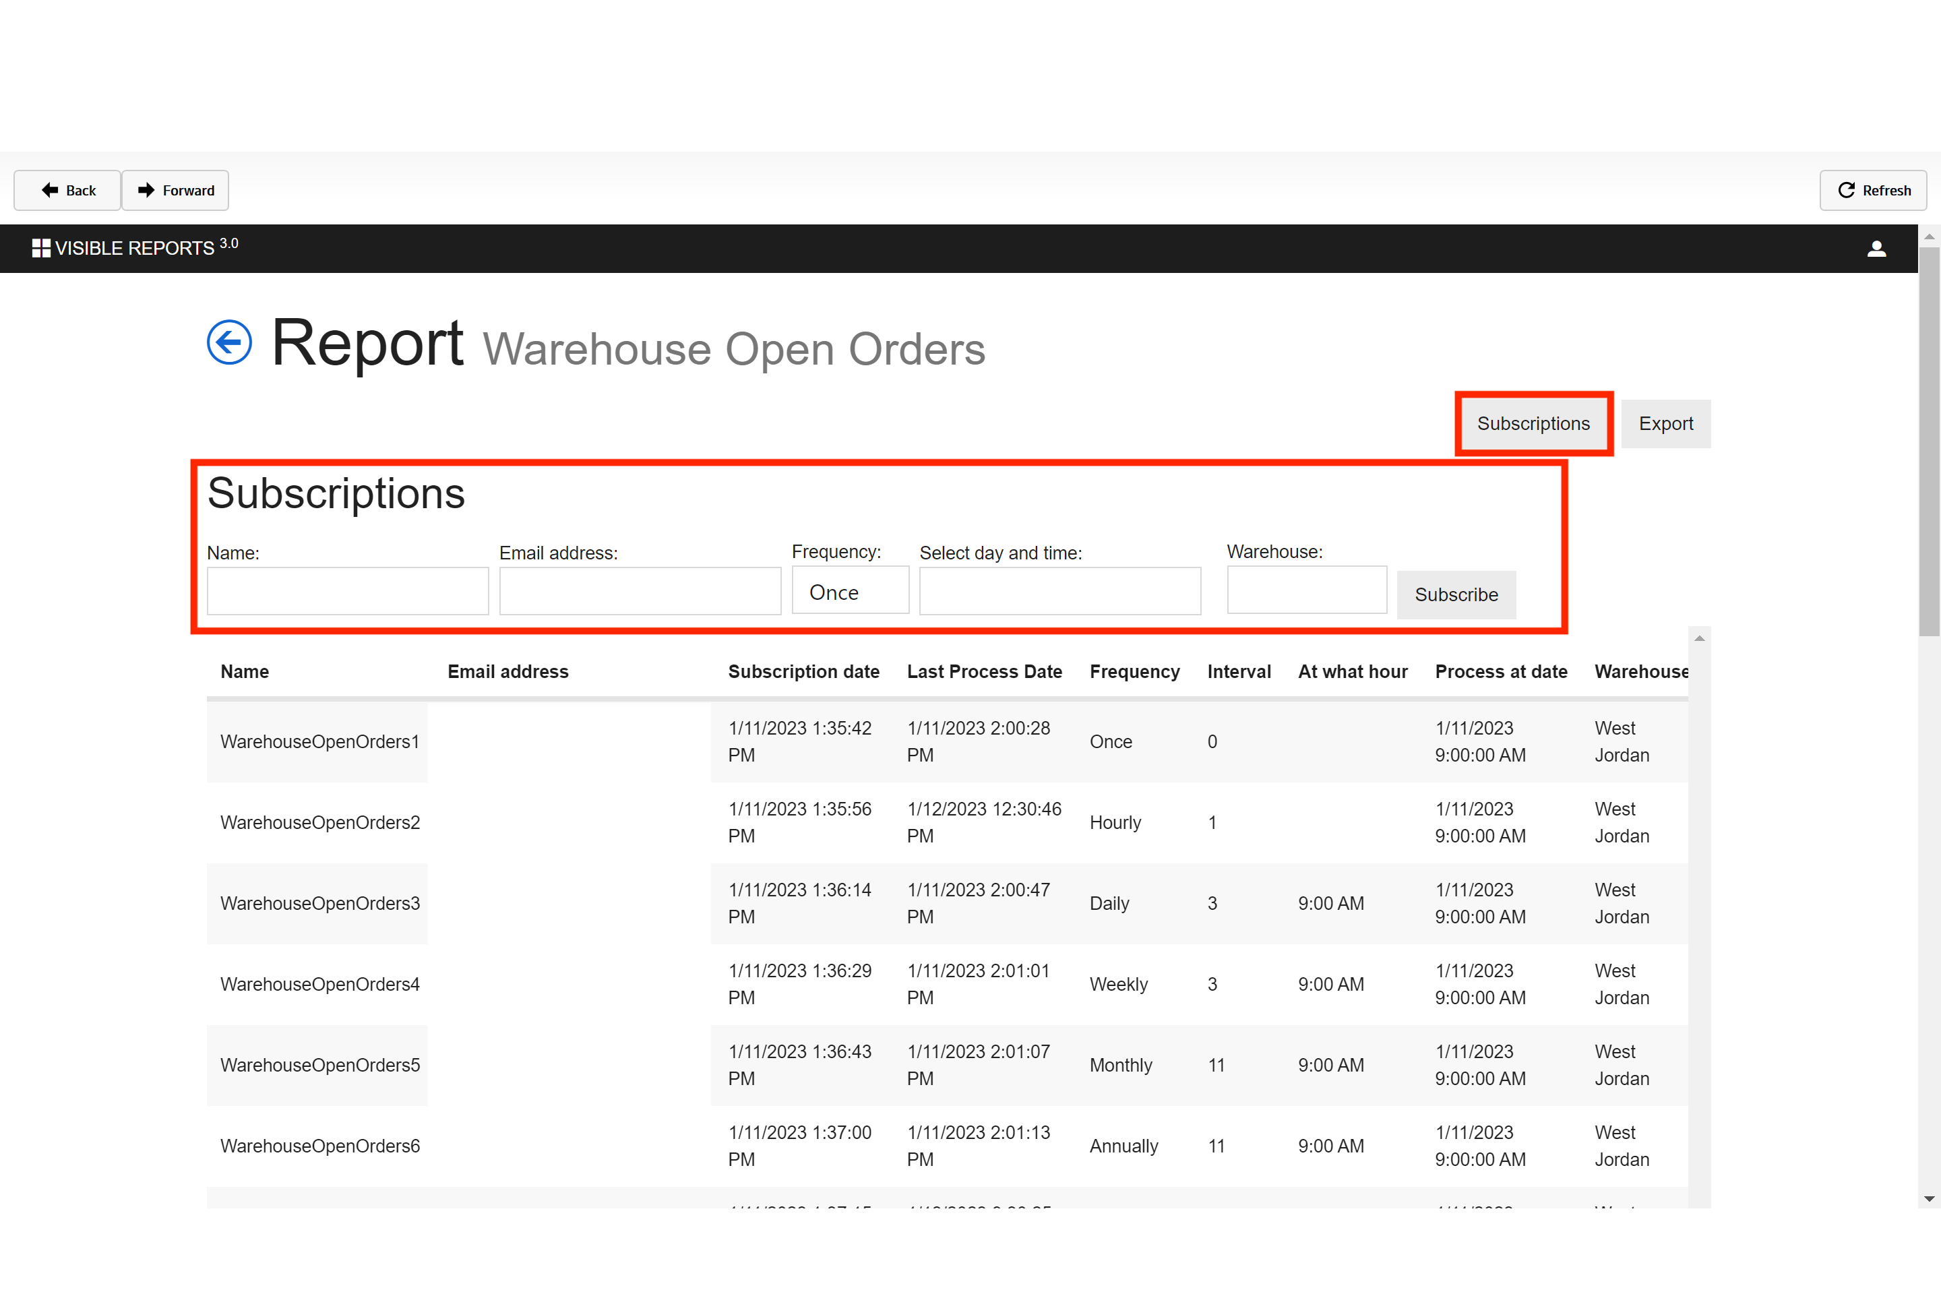Go Back in the browser toolbar

(x=67, y=191)
